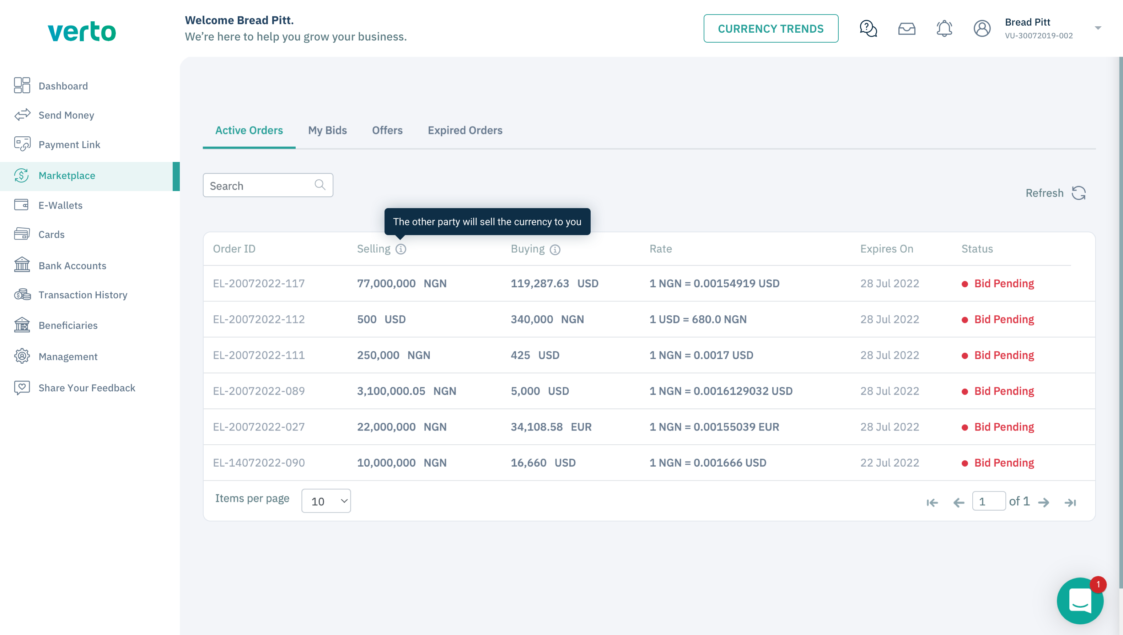Open the Expired Orders tab
1123x635 pixels.
tap(464, 130)
